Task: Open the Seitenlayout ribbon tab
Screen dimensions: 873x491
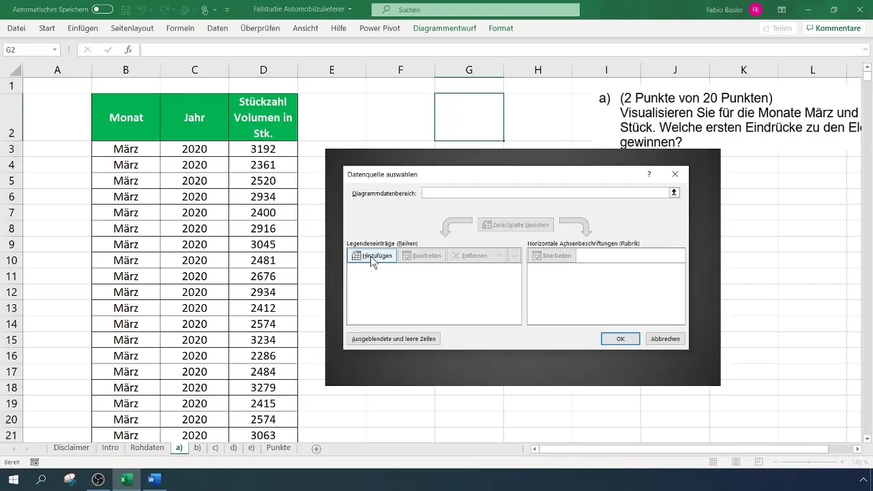Action: coord(132,29)
